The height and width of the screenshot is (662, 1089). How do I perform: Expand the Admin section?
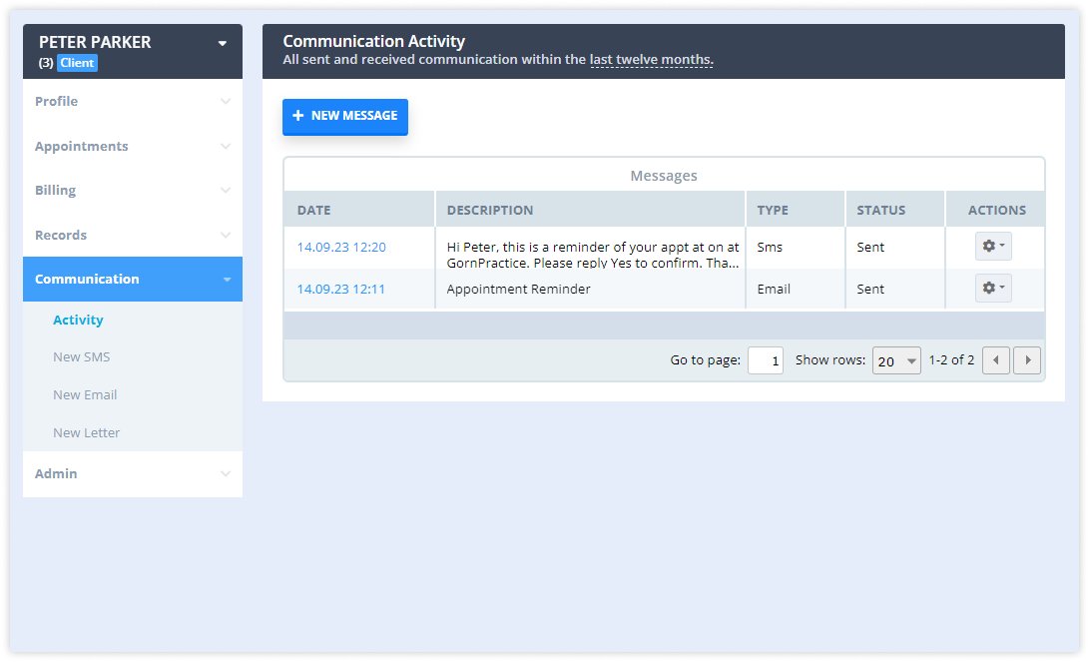pos(132,473)
